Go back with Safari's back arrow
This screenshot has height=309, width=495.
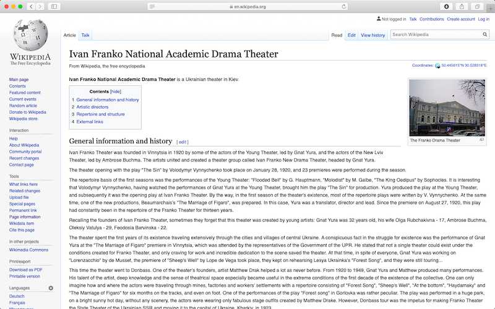(x=31, y=6)
